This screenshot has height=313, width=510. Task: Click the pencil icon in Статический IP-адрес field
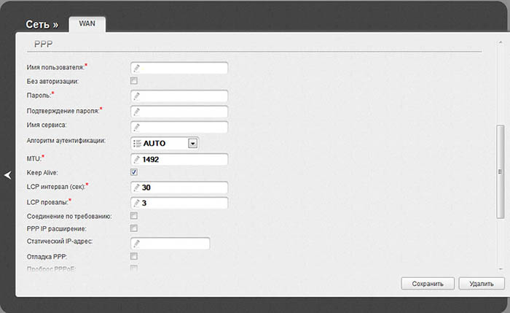click(137, 243)
